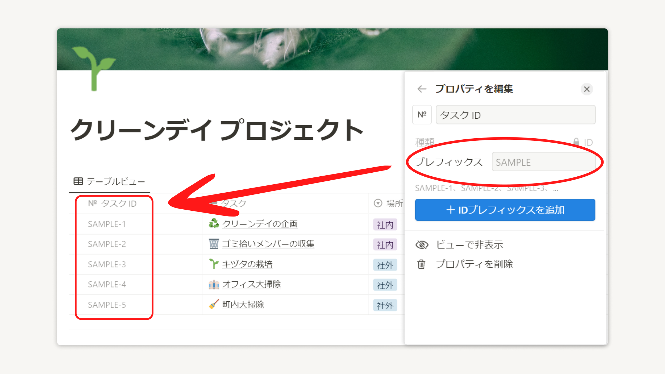Screen dimensions: 665x374
Task: Close the プロパティを編集 panel
Action: click(587, 89)
